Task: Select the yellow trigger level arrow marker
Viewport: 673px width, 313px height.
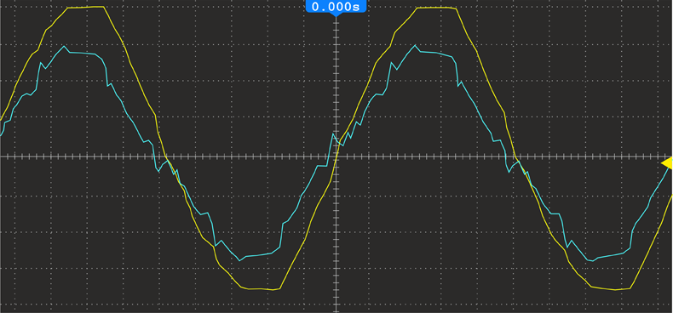Action: pos(667,163)
